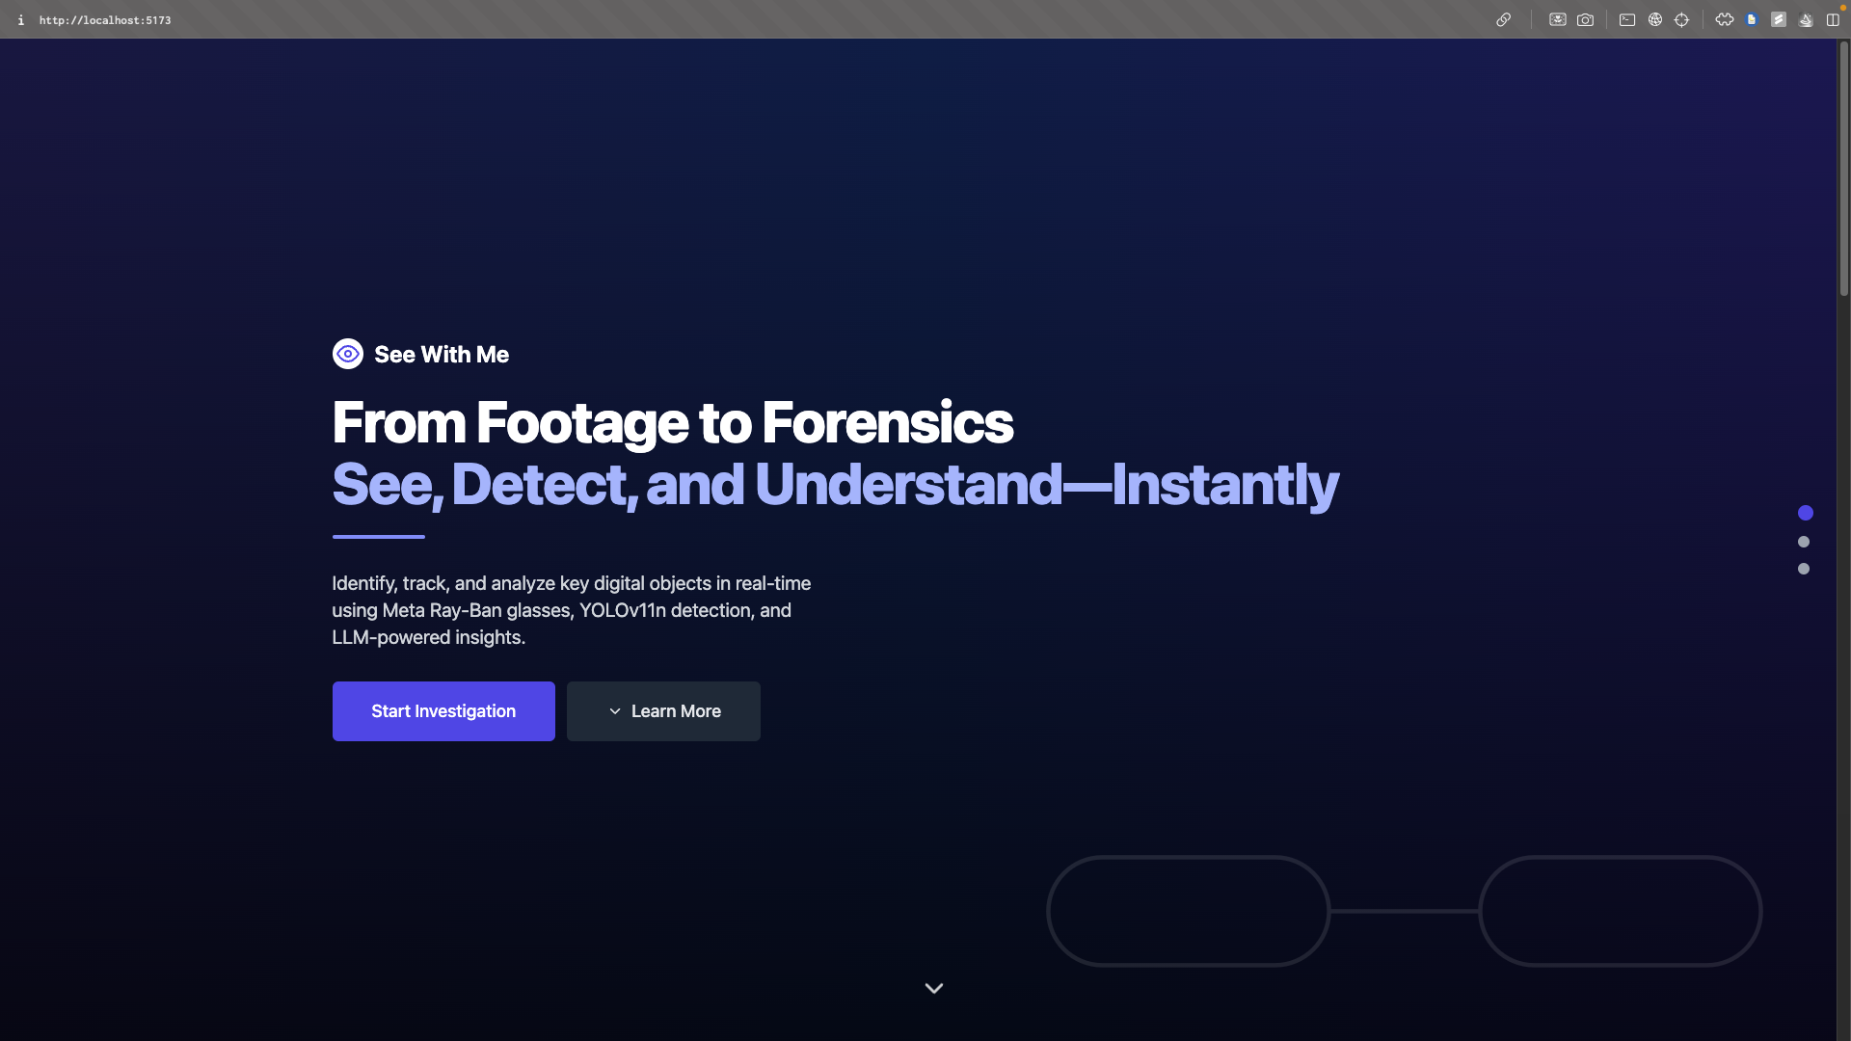Click the Start Investigation button
Viewport: 1851px width, 1041px height.
tap(443, 711)
